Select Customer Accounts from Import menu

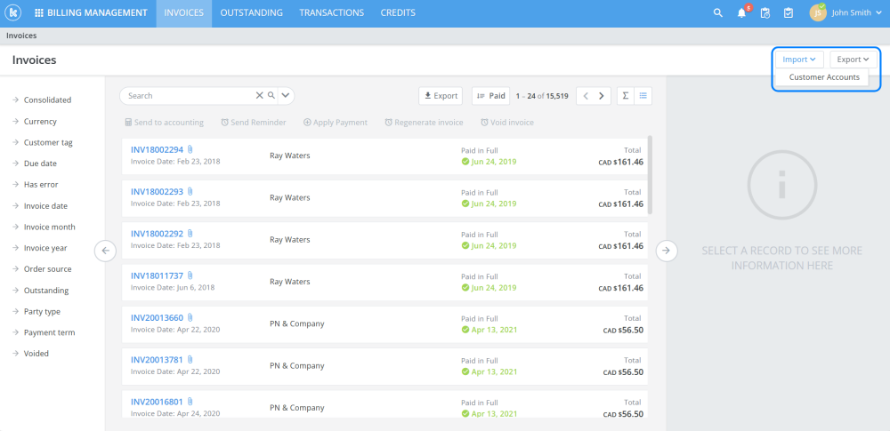click(824, 77)
